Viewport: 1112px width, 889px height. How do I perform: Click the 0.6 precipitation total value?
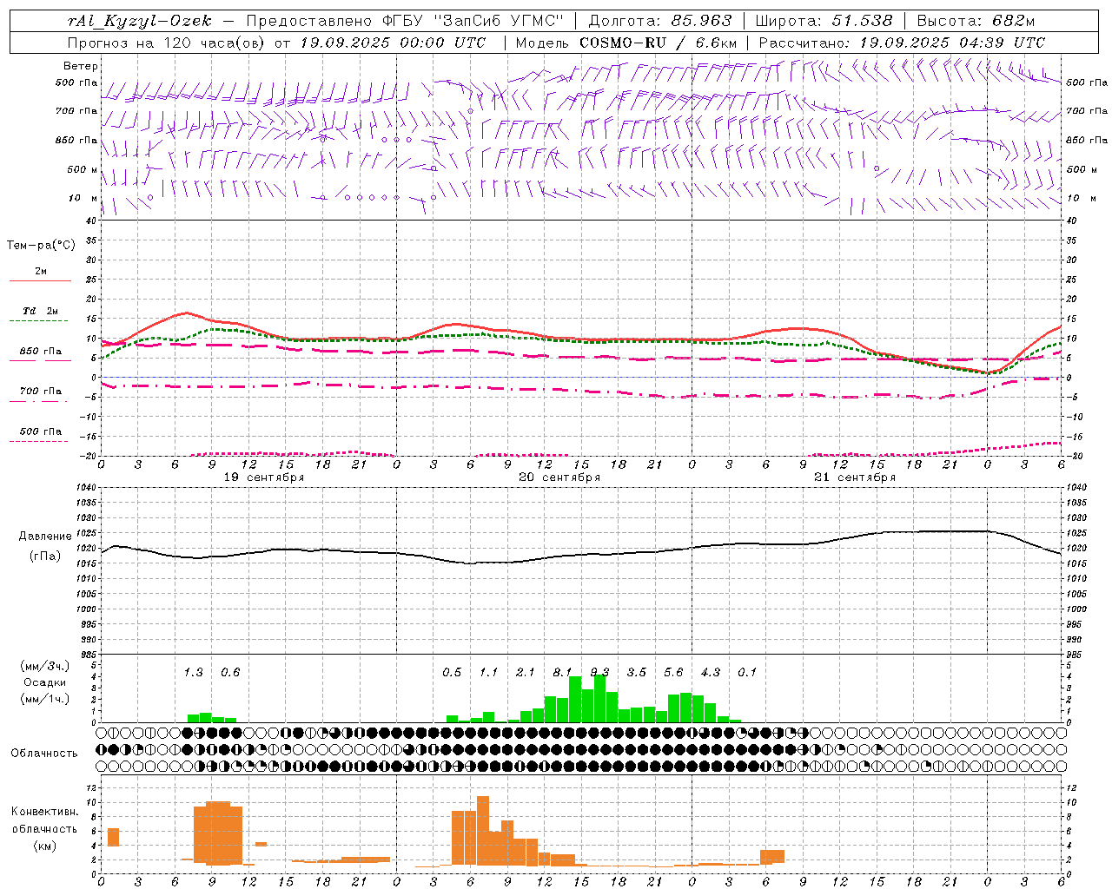pyautogui.click(x=230, y=672)
